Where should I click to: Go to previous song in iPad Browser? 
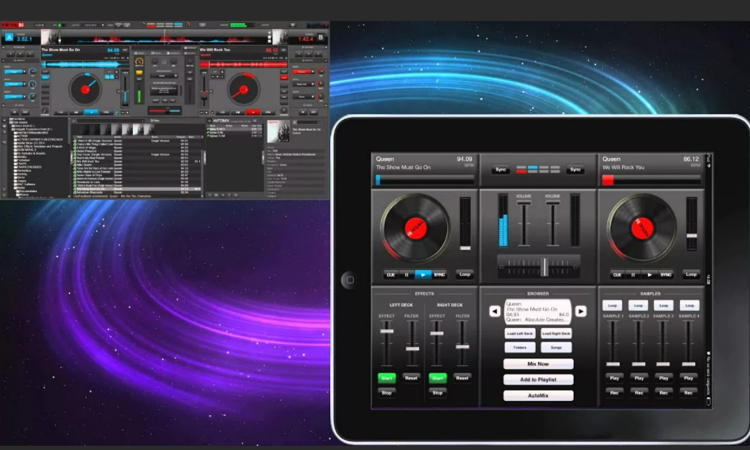(x=495, y=312)
